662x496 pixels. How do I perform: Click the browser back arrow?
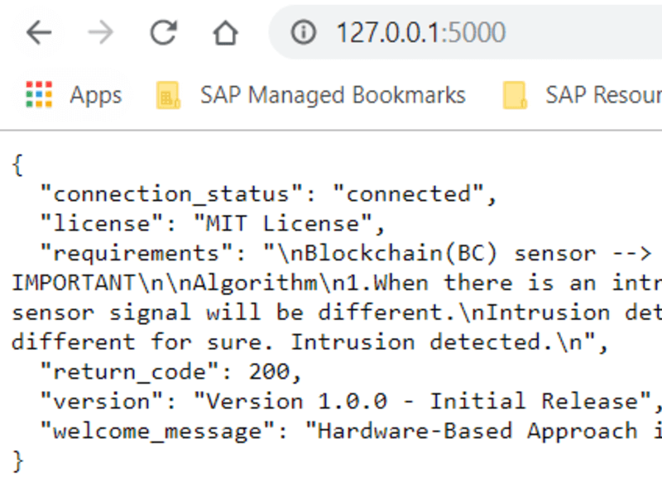pyautogui.click(x=38, y=32)
